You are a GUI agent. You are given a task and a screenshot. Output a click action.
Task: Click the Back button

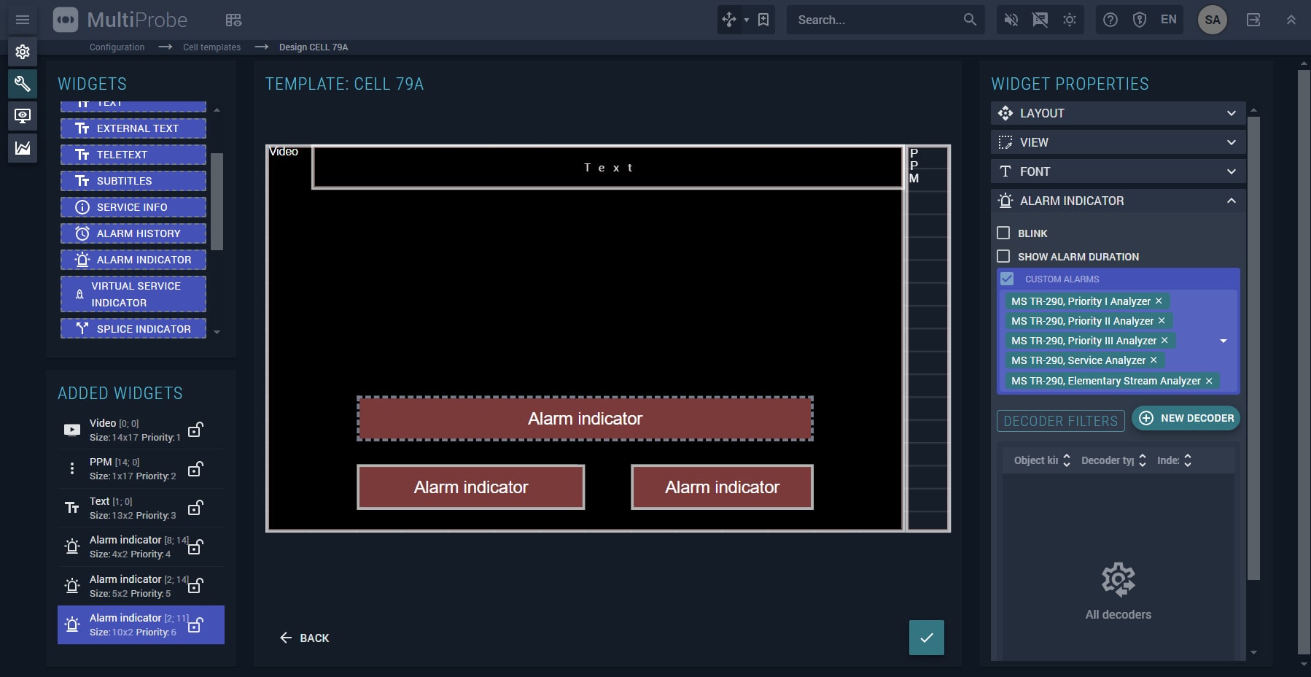point(305,638)
